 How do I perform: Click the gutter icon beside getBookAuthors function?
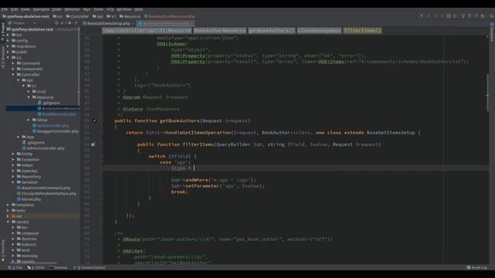94,120
